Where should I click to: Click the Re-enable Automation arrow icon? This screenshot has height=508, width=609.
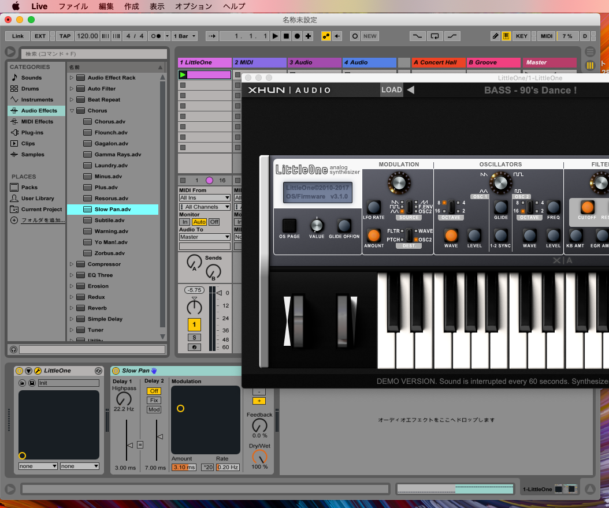(337, 36)
